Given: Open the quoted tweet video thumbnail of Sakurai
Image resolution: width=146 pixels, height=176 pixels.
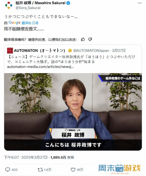Looking at the screenshot, I should click(x=73, y=112).
